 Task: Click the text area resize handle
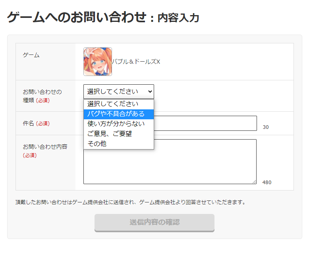coord(254,182)
